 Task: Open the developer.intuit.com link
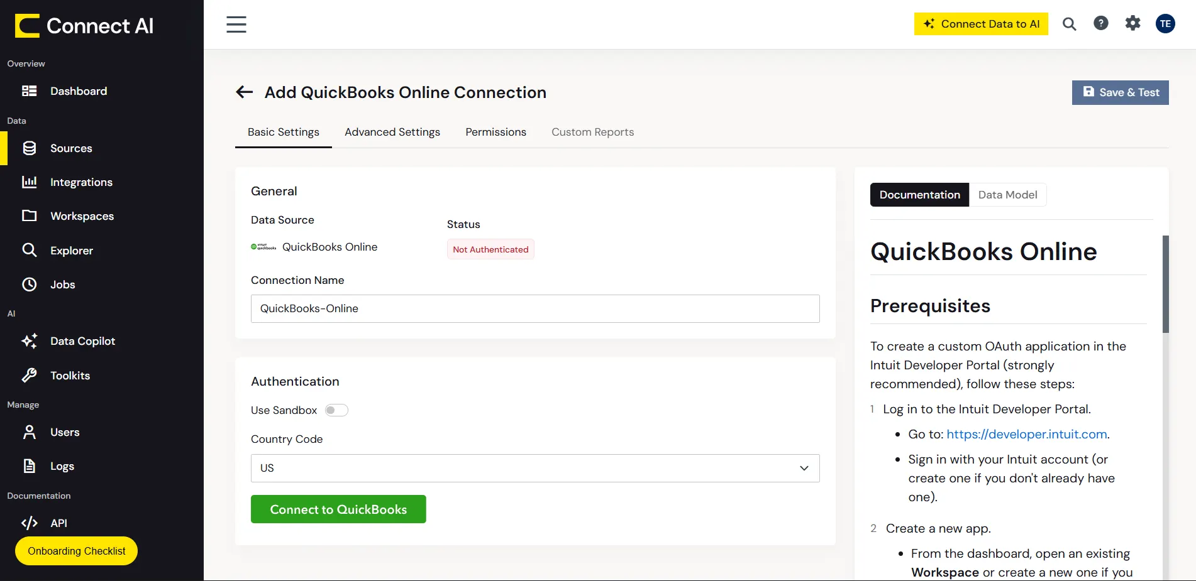1027,434
